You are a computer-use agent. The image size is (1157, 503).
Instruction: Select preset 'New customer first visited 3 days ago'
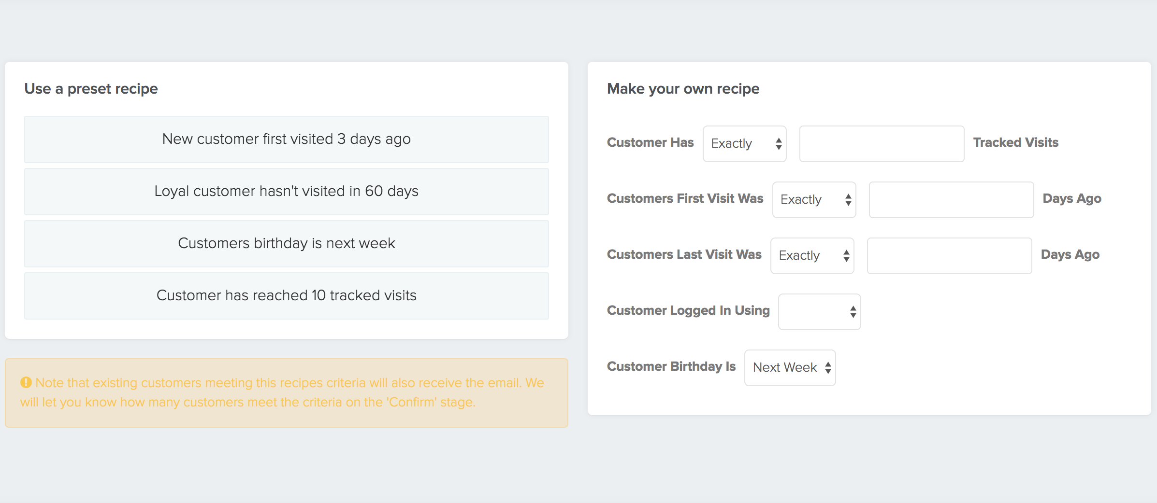[x=286, y=139]
